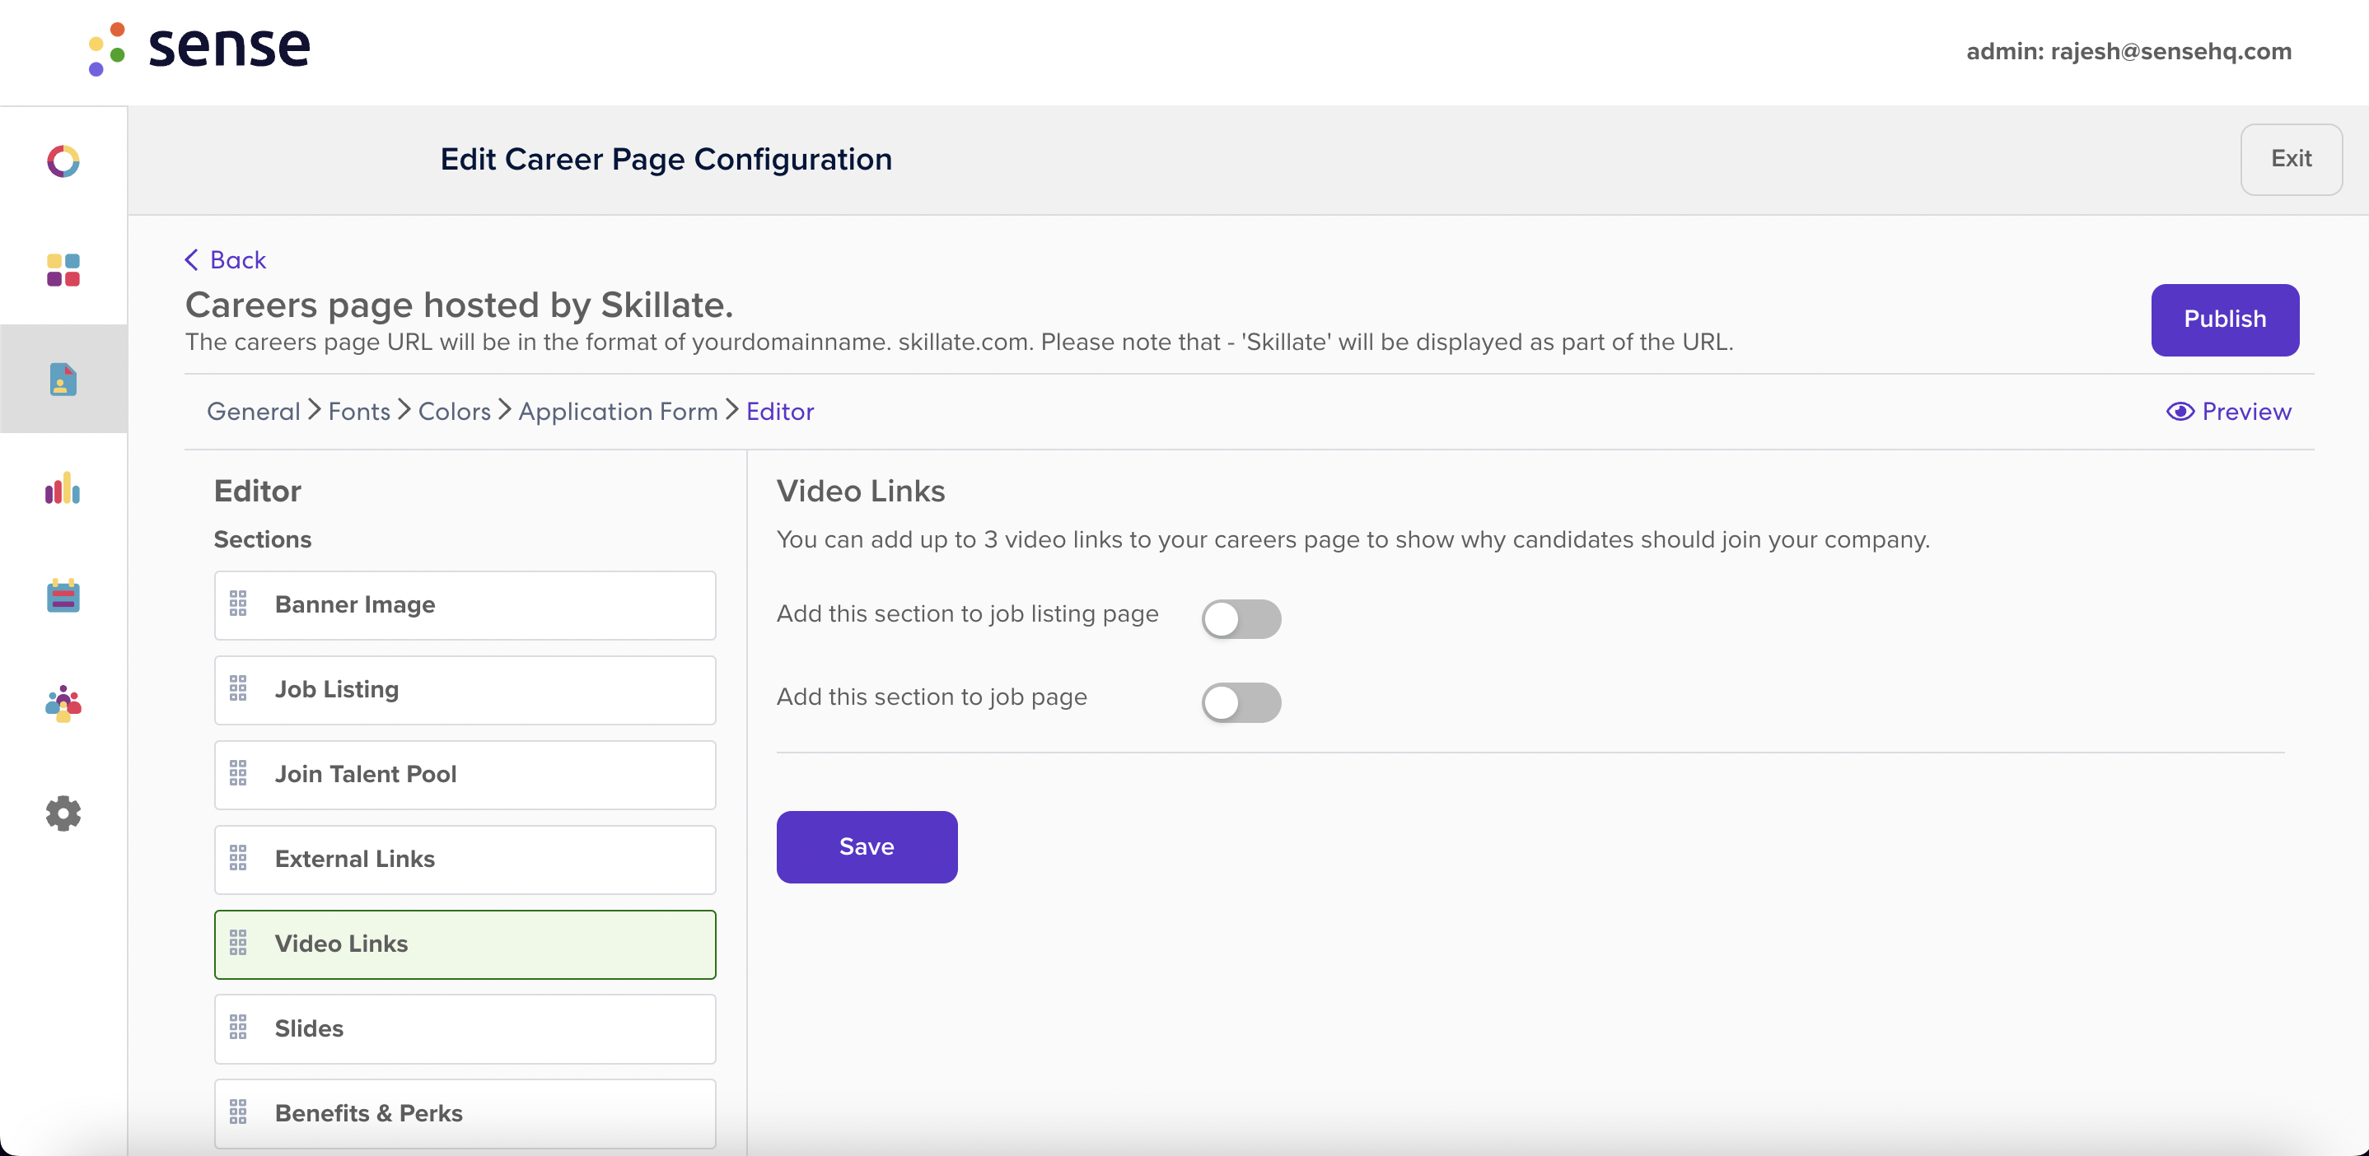Viewport: 2369px width, 1156px height.
Task: Enable 'Add this section to job page' toggle
Action: [x=1241, y=703]
